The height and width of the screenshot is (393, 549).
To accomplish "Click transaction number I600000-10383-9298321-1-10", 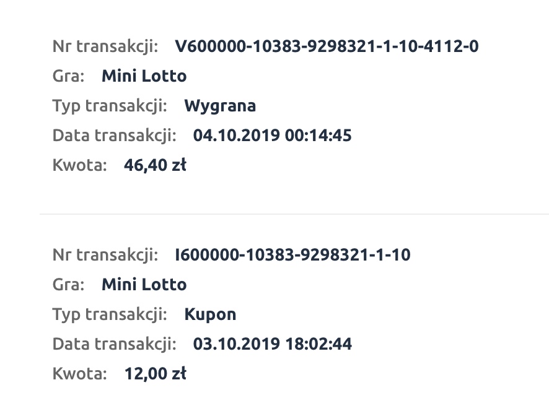I will (292, 254).
